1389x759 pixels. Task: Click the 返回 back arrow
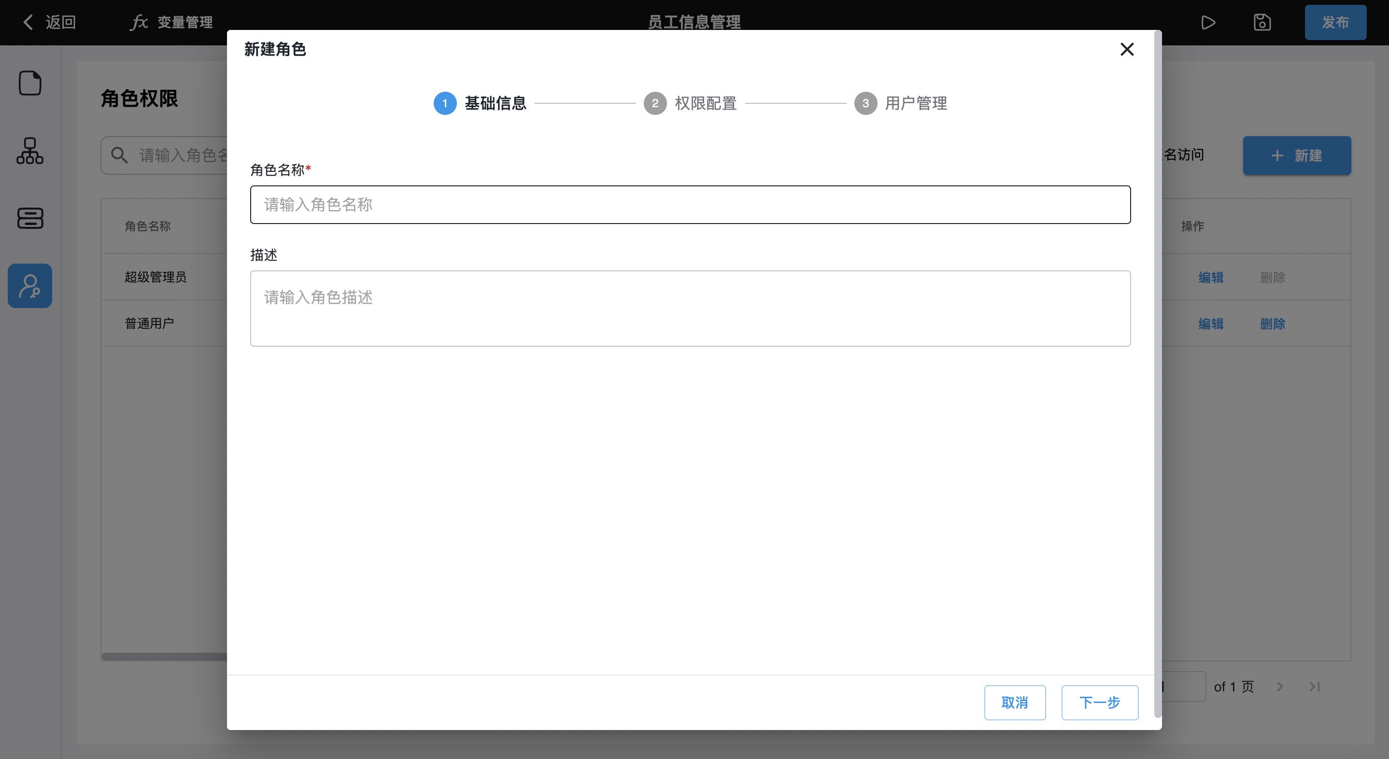(x=28, y=22)
